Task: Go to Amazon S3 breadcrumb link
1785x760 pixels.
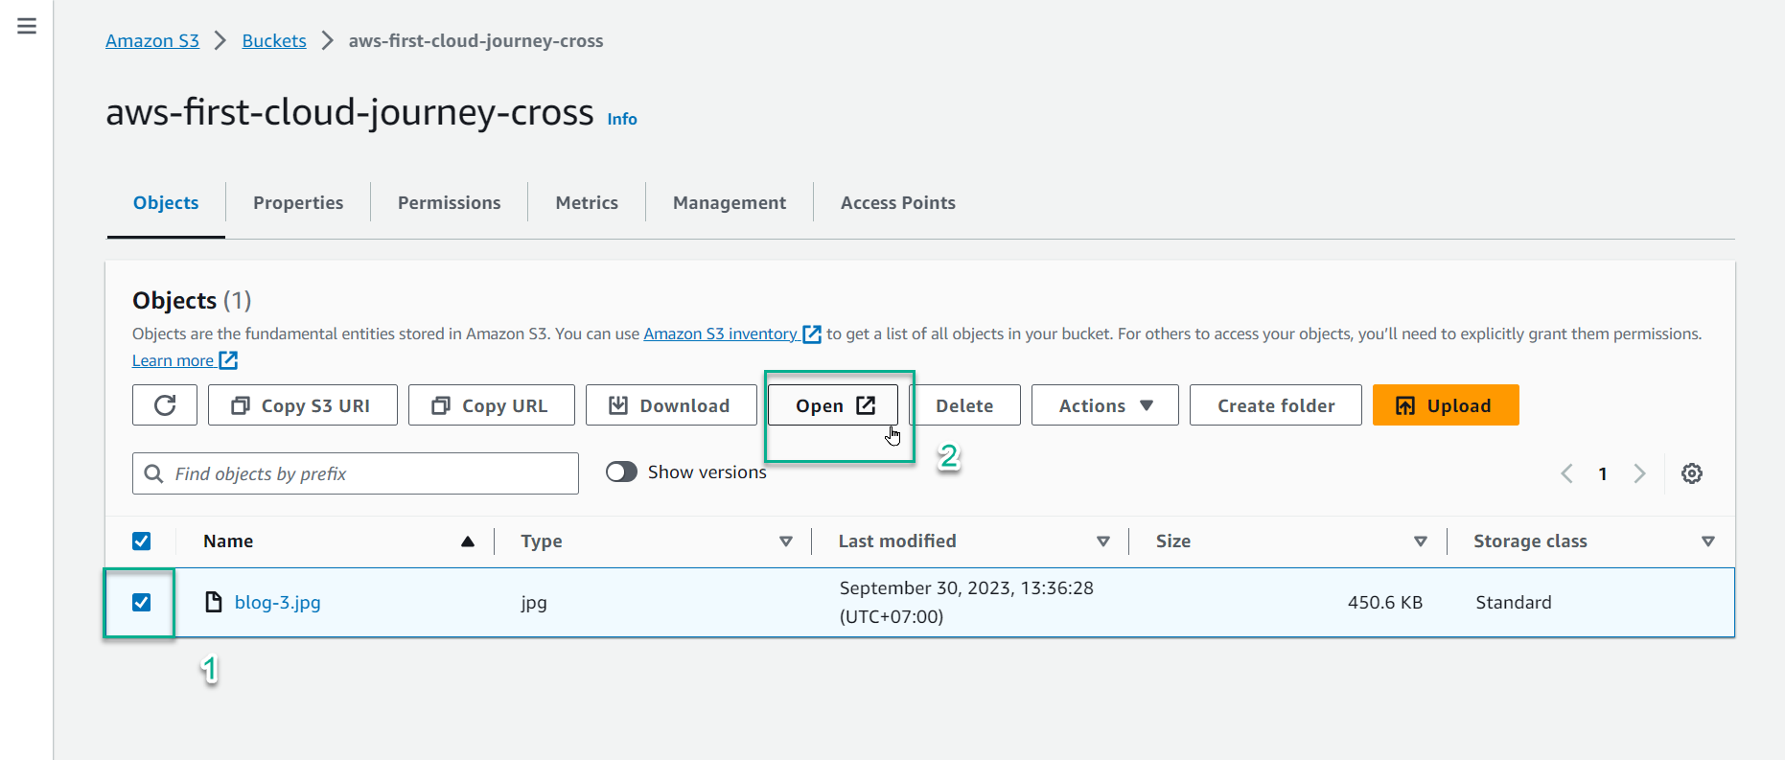Action: pos(152,40)
